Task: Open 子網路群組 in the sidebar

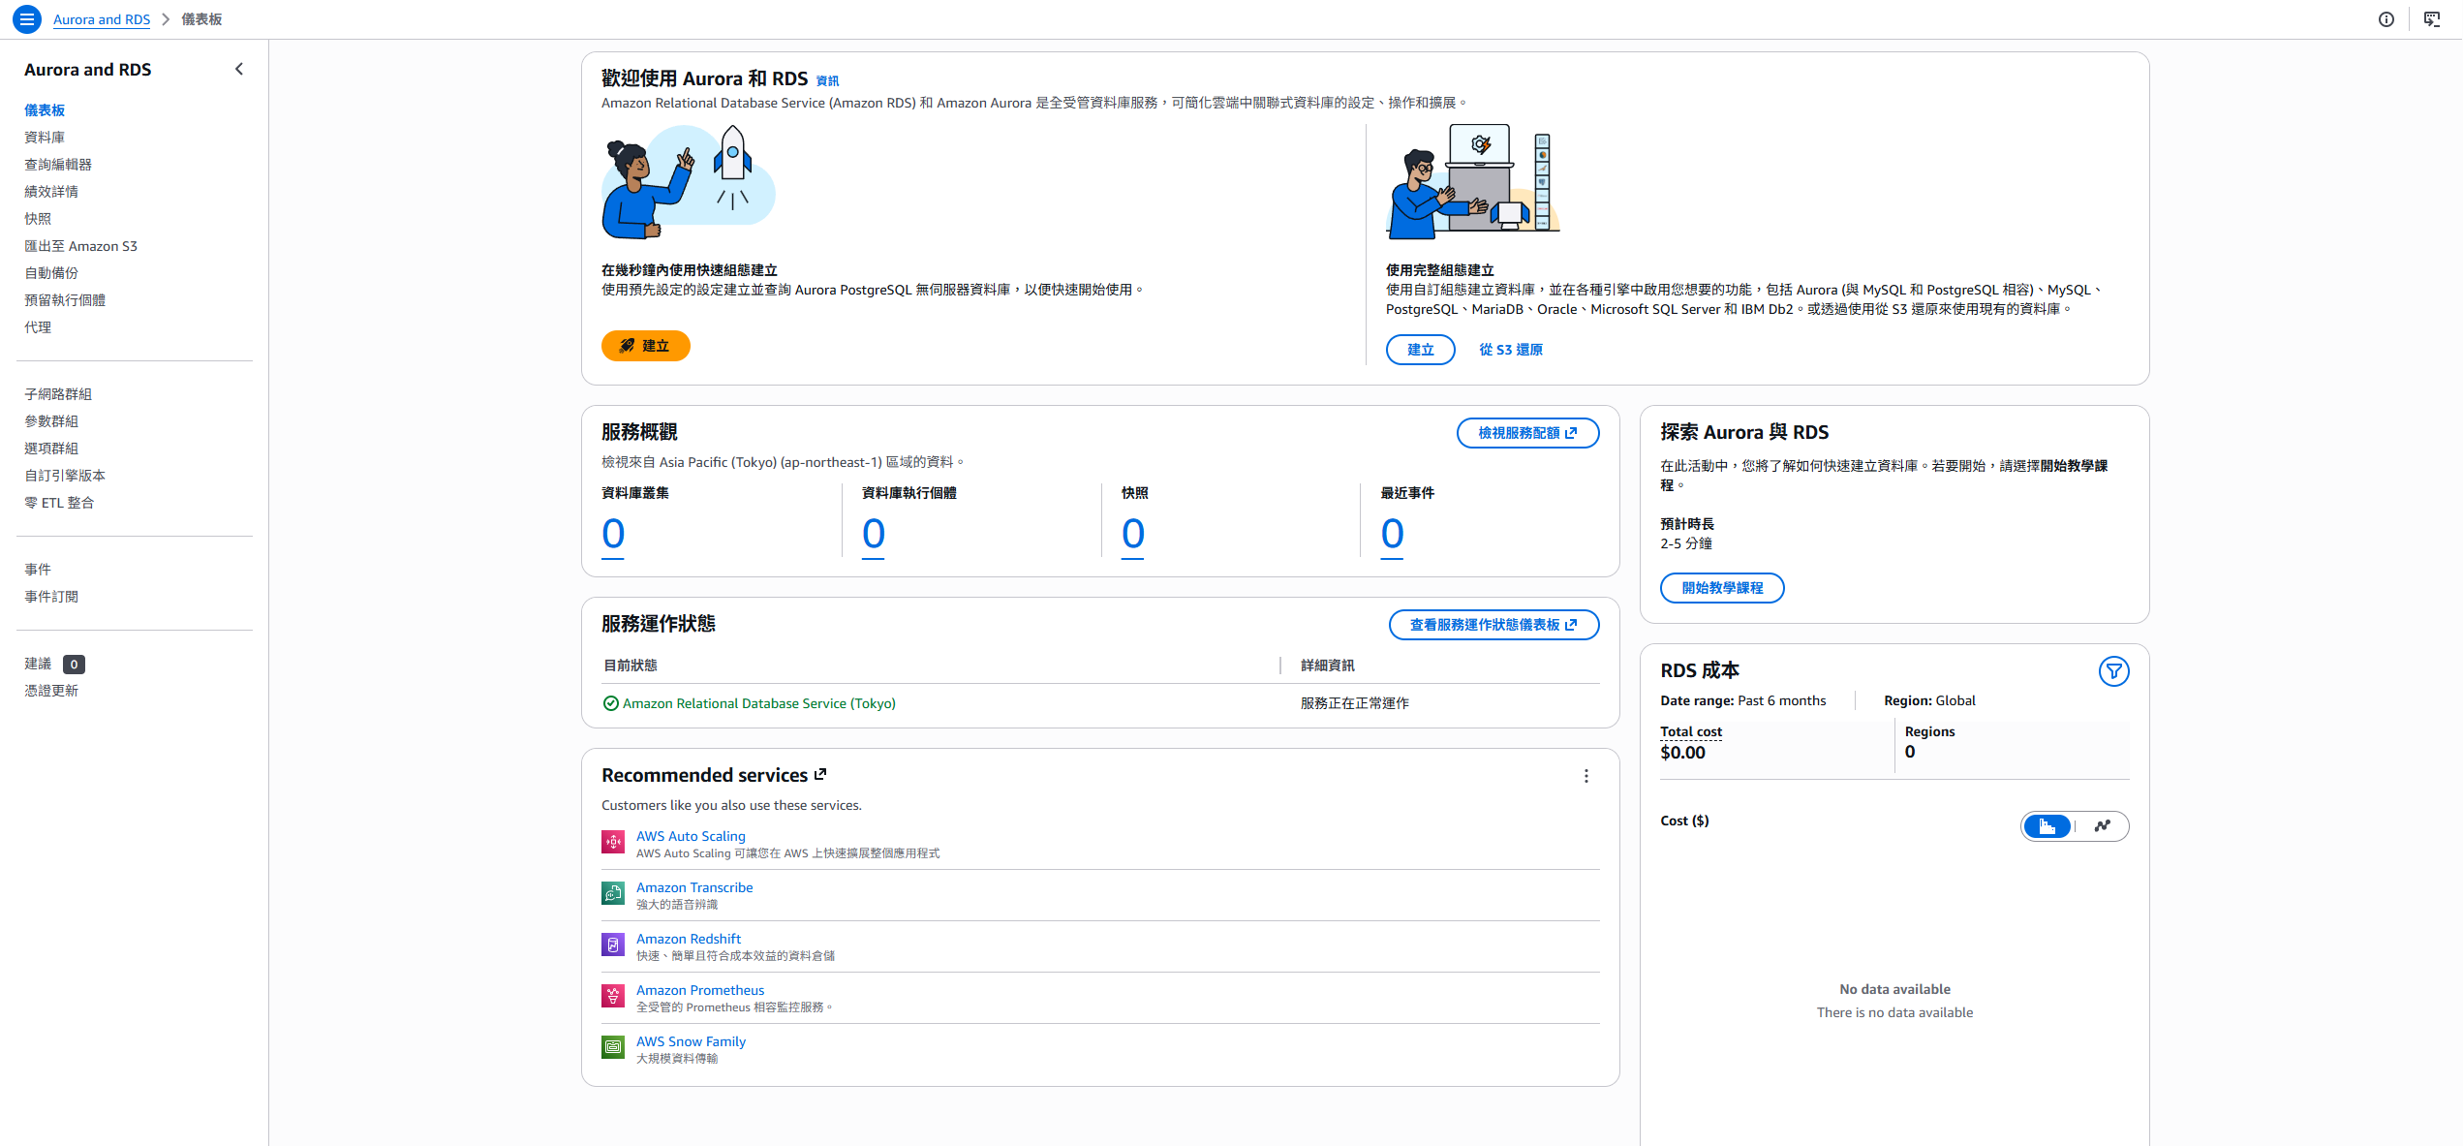Action: 58,394
